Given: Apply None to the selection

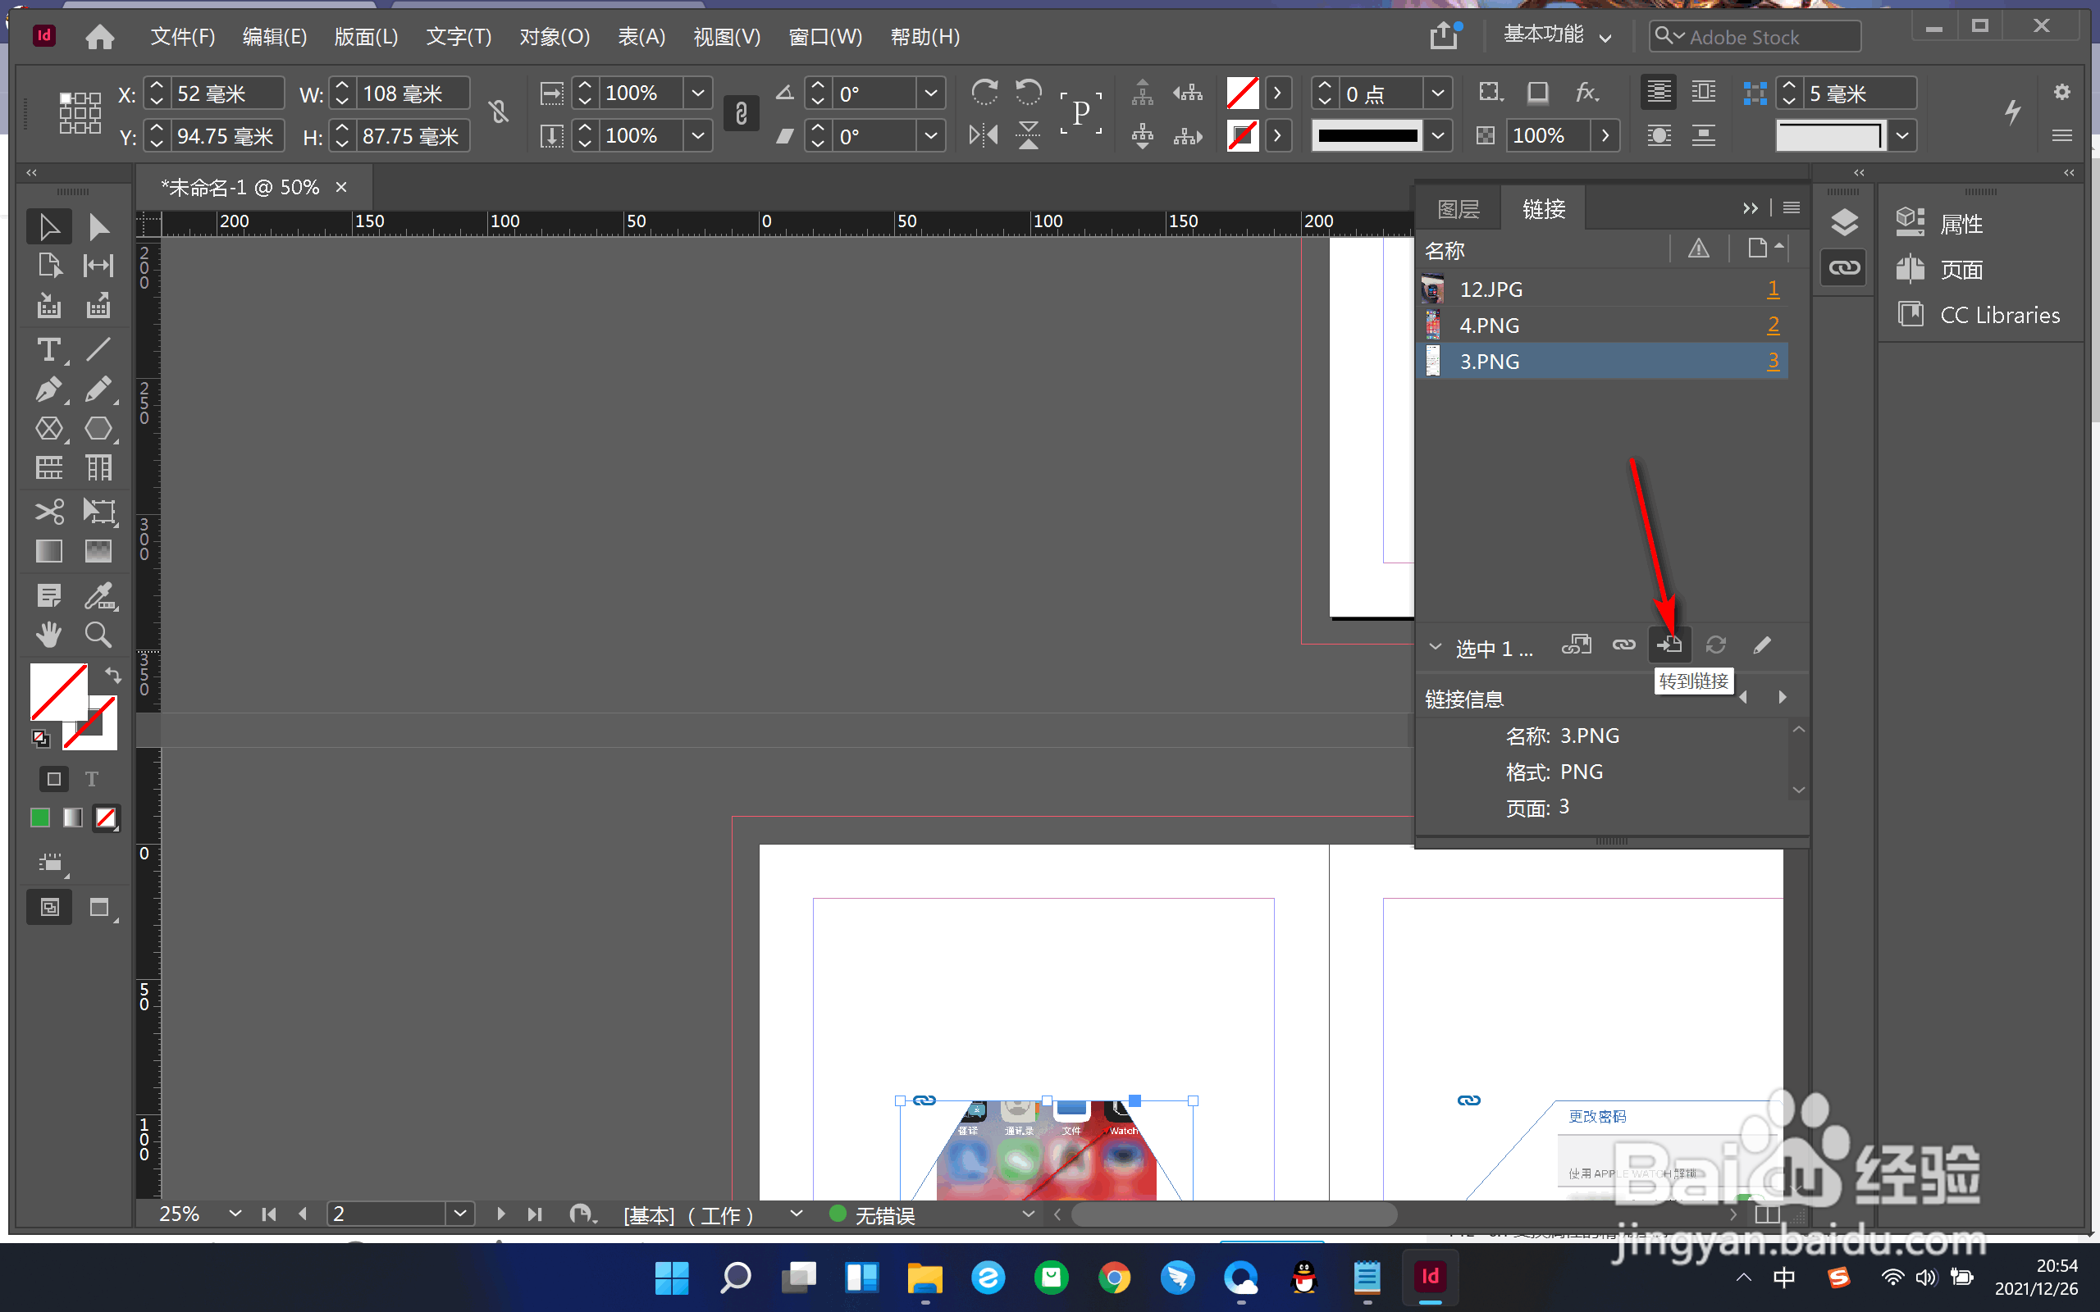Looking at the screenshot, I should 106,818.
